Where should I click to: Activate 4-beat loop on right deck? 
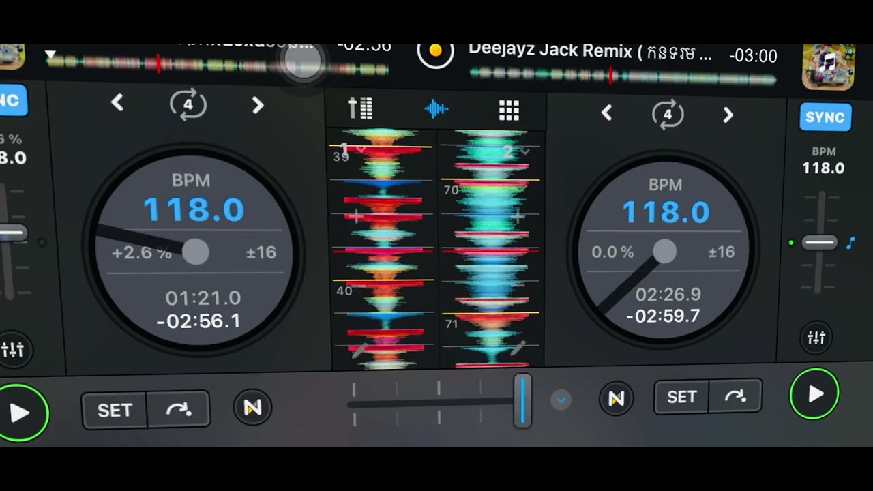[668, 114]
